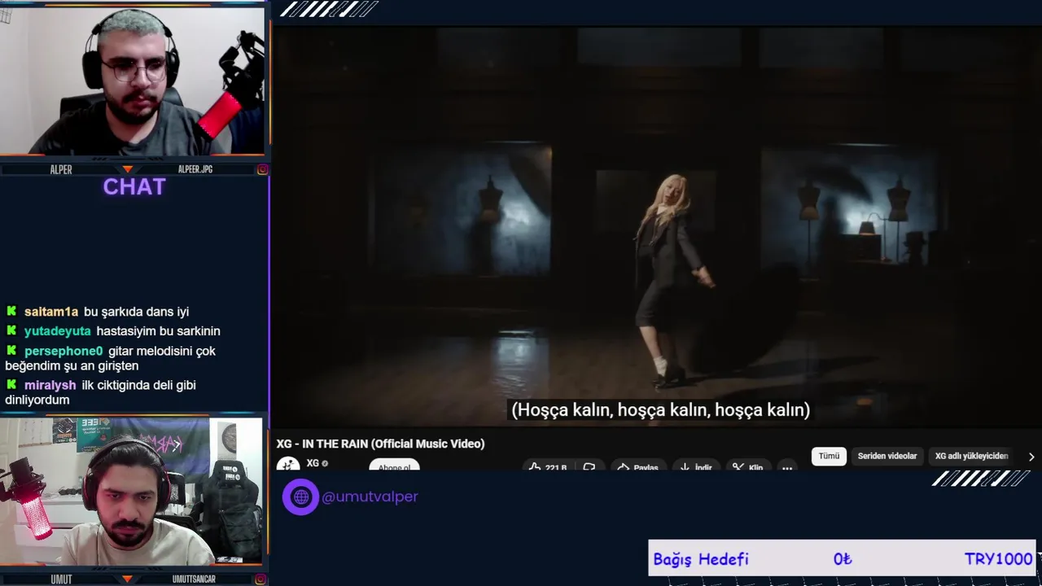This screenshot has height=586, width=1042.
Task: Expand chips with the right chevron arrow
Action: click(1031, 457)
